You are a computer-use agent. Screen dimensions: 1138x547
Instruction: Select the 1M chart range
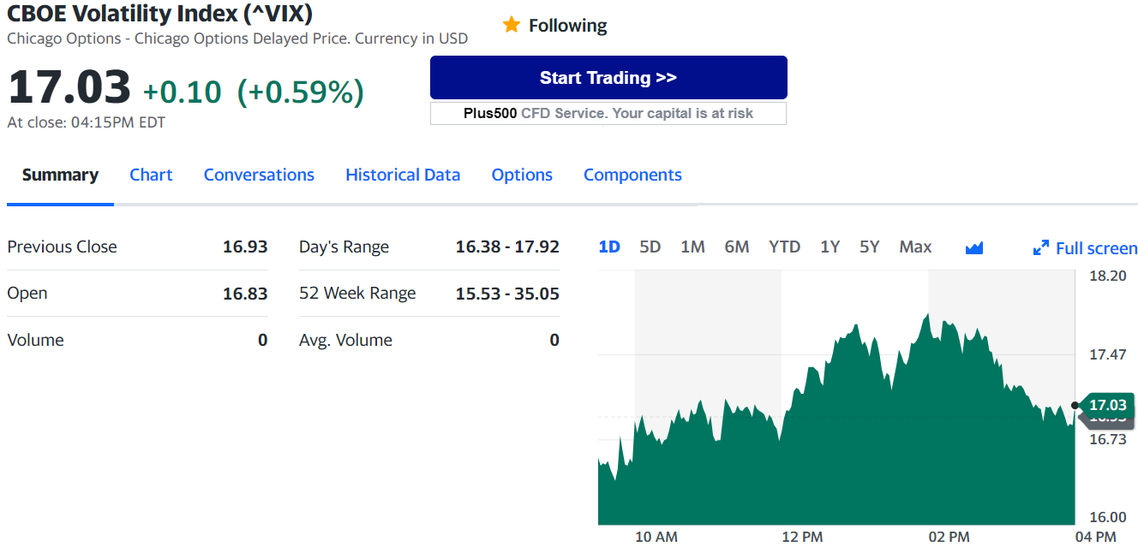(692, 247)
